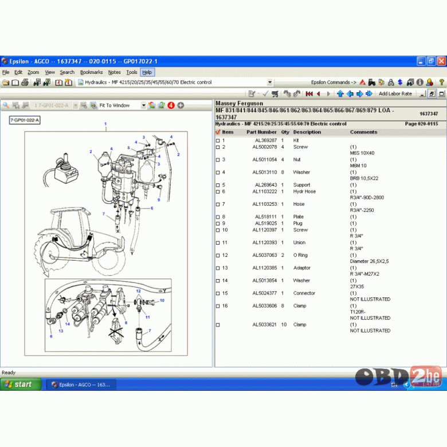Tick checkbox for item 9 Plug
Image resolution: width=447 pixels, height=447 pixels.
click(x=218, y=223)
